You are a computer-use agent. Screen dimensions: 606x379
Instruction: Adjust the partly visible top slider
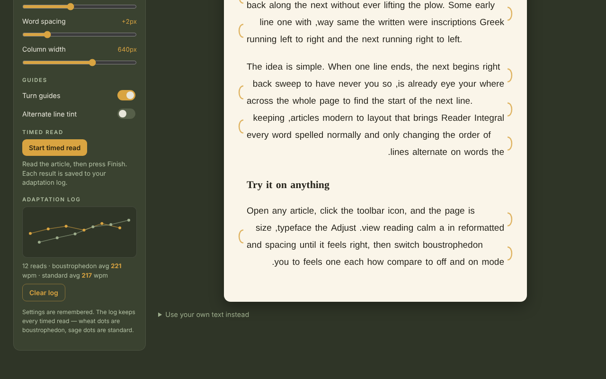click(x=80, y=7)
